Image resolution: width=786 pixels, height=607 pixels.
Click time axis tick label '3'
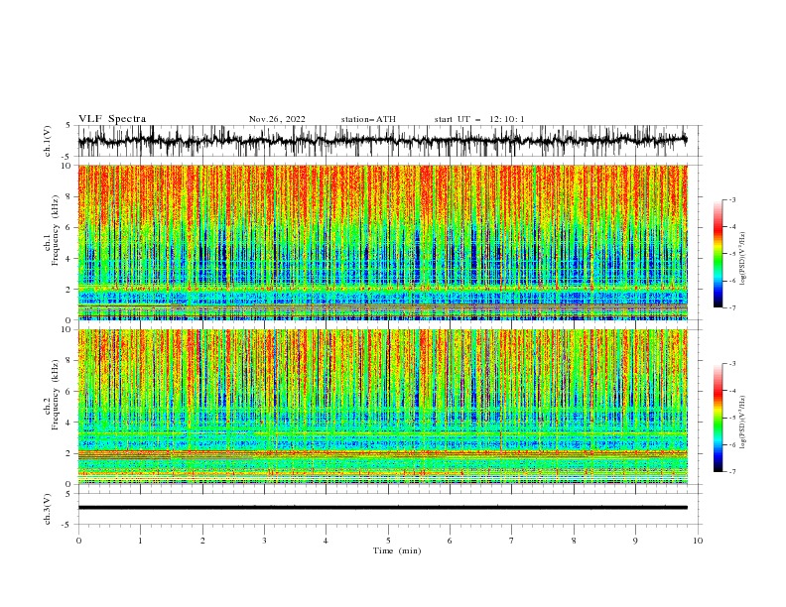[x=264, y=541]
